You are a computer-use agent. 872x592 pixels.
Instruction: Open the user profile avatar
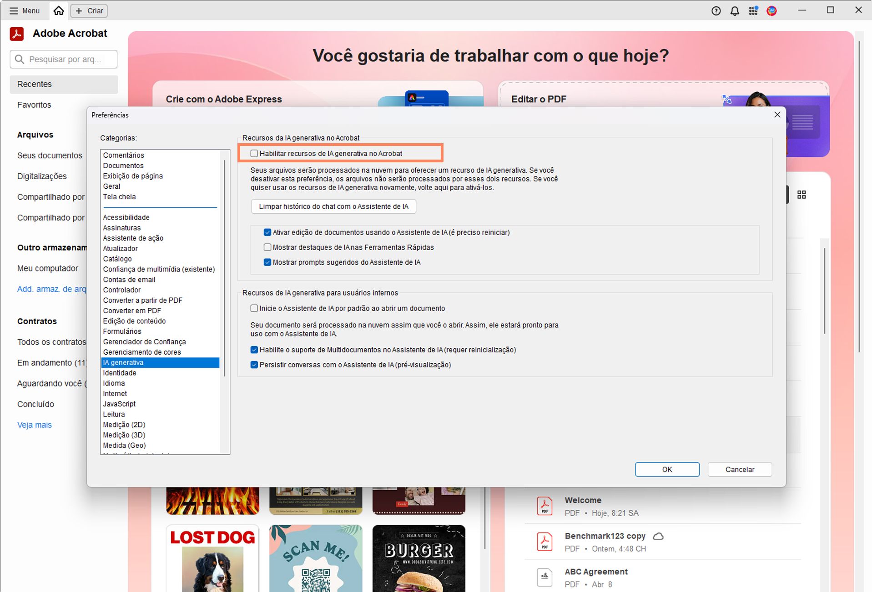pyautogui.click(x=772, y=11)
